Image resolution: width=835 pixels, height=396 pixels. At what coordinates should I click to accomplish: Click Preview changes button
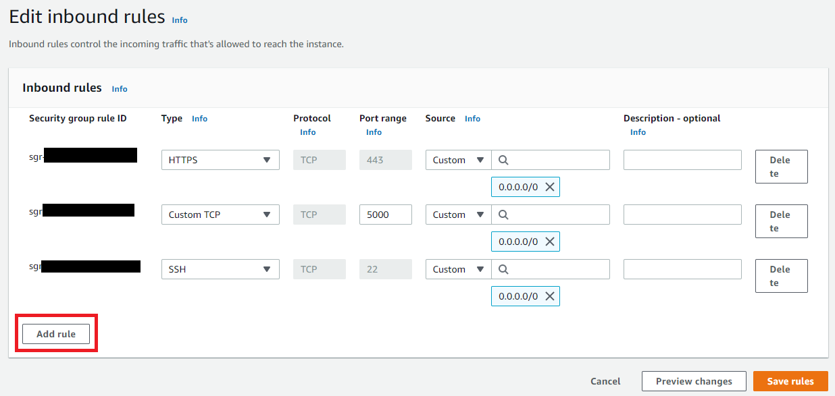coord(694,381)
